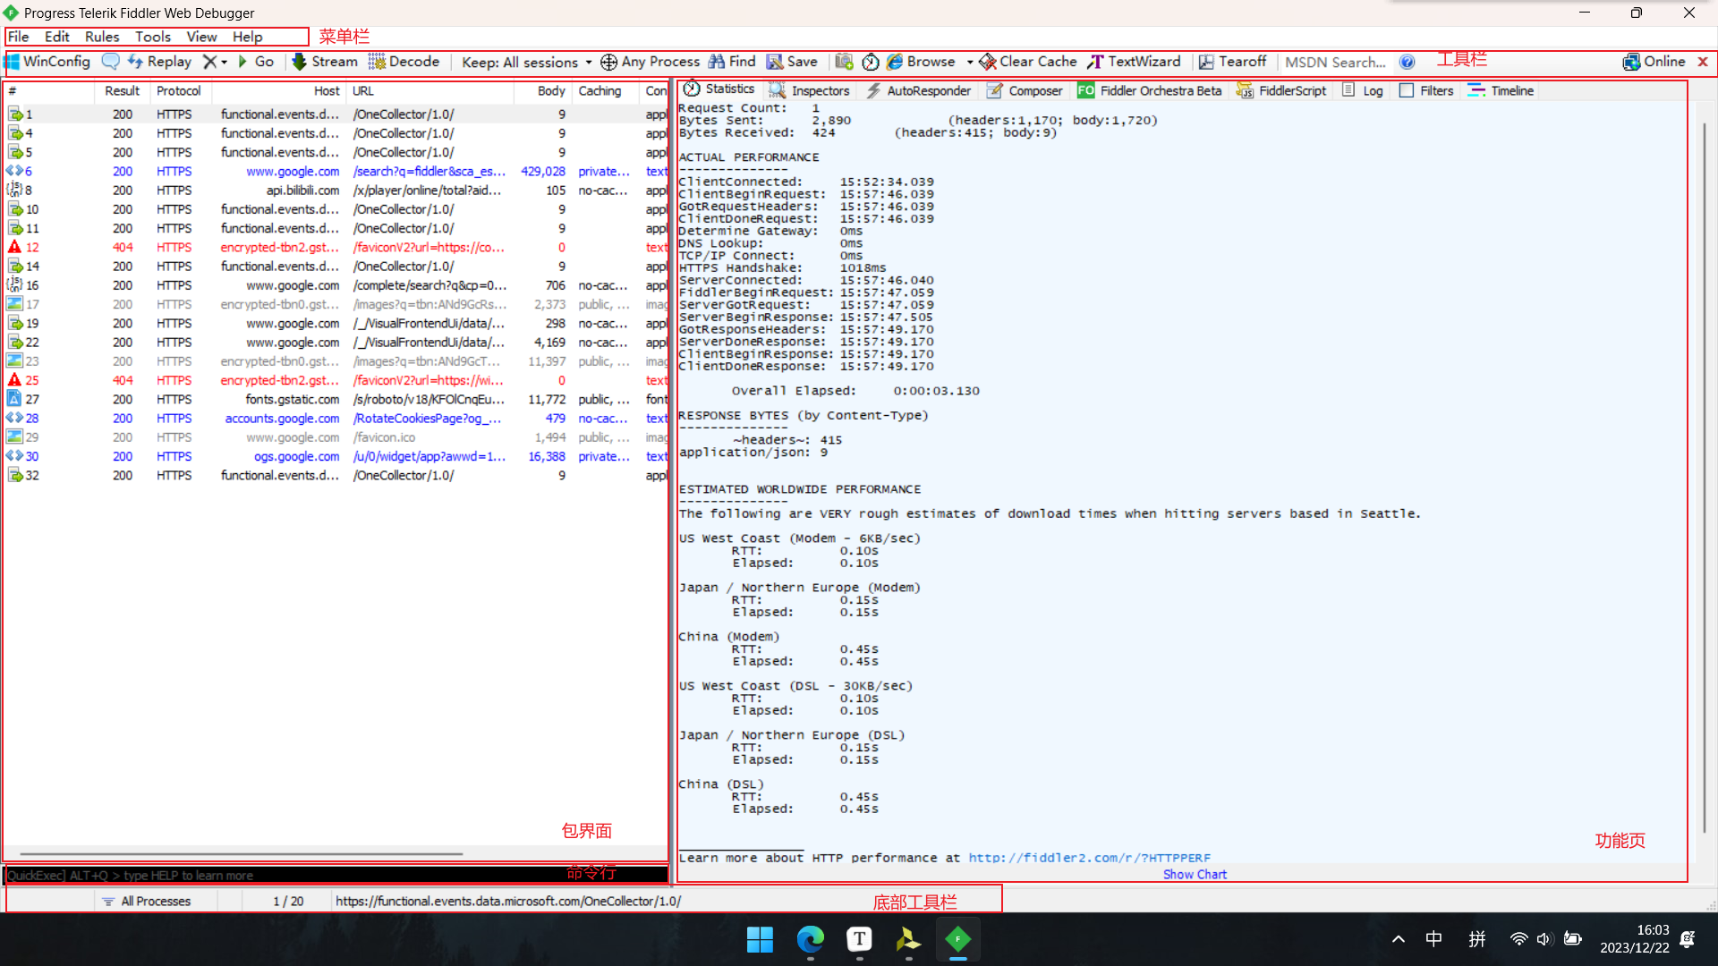Open the Timeline tab
Image resolution: width=1718 pixels, height=966 pixels.
click(1501, 90)
